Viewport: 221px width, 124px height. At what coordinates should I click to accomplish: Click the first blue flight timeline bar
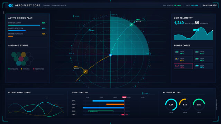pyautogui.click(x=108, y=101)
